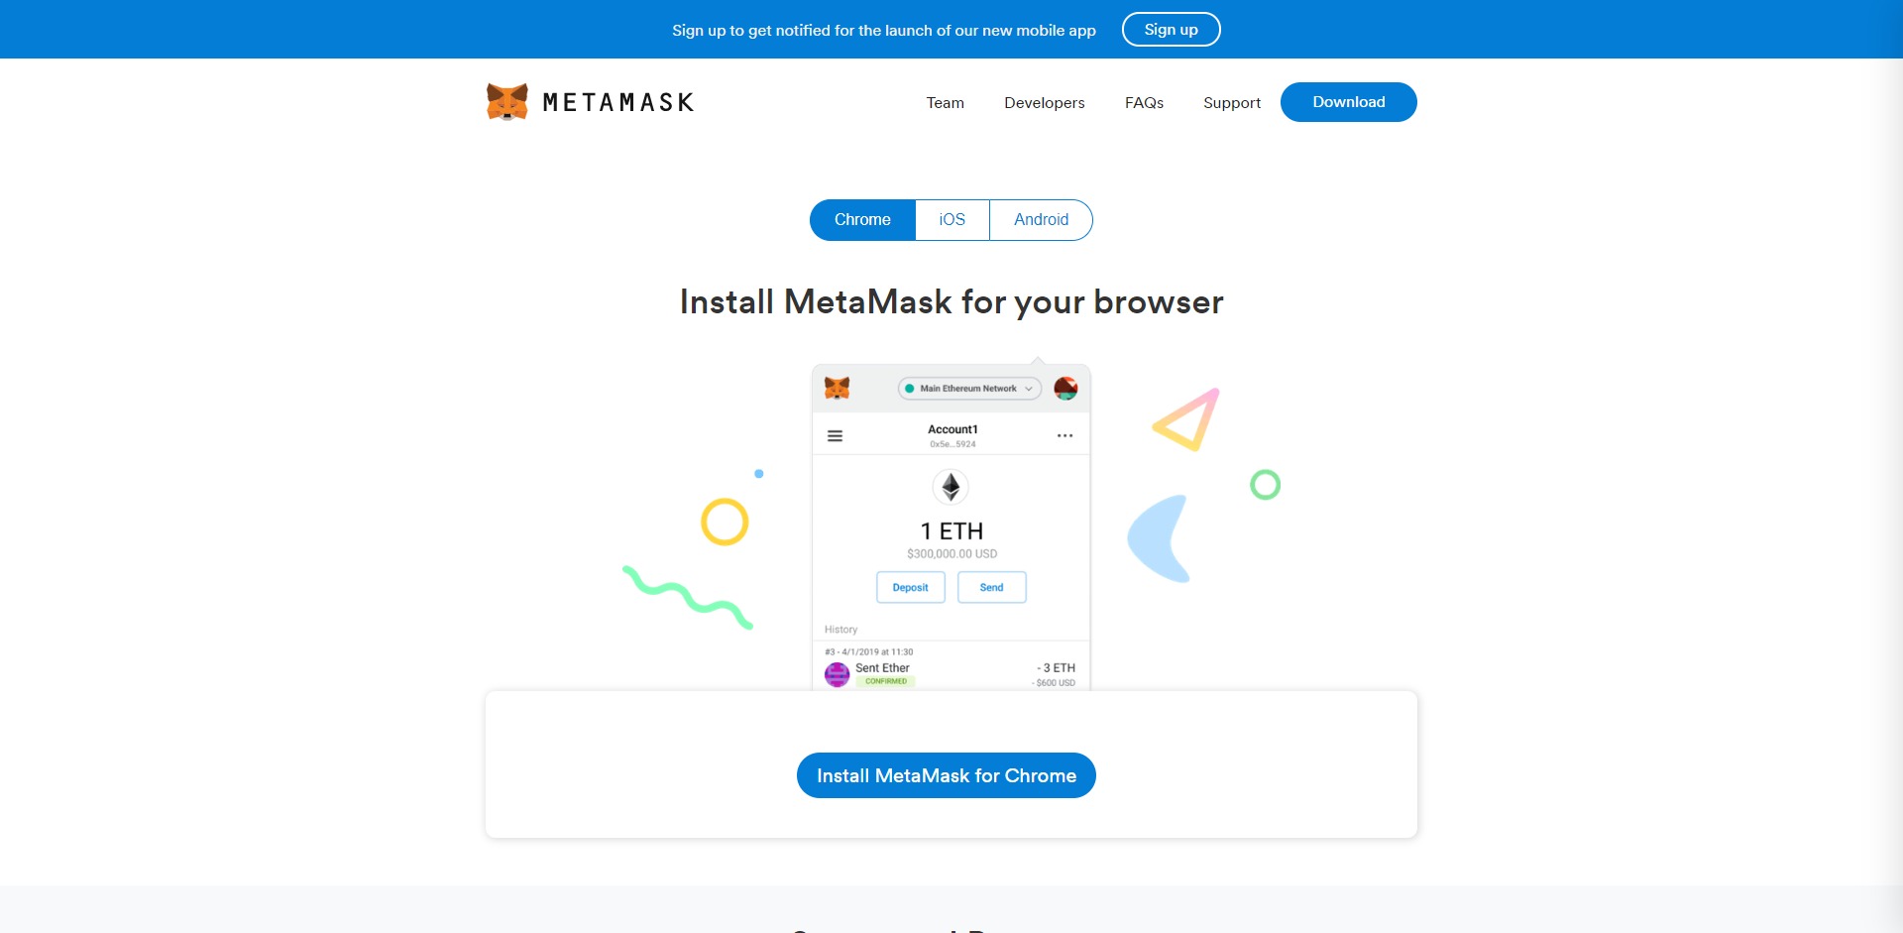
Task: Open the FAQs link
Action: [x=1144, y=103]
